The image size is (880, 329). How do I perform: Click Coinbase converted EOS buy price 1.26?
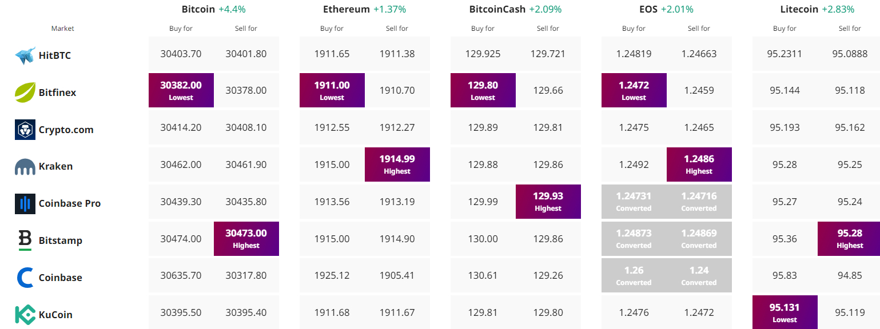634,276
